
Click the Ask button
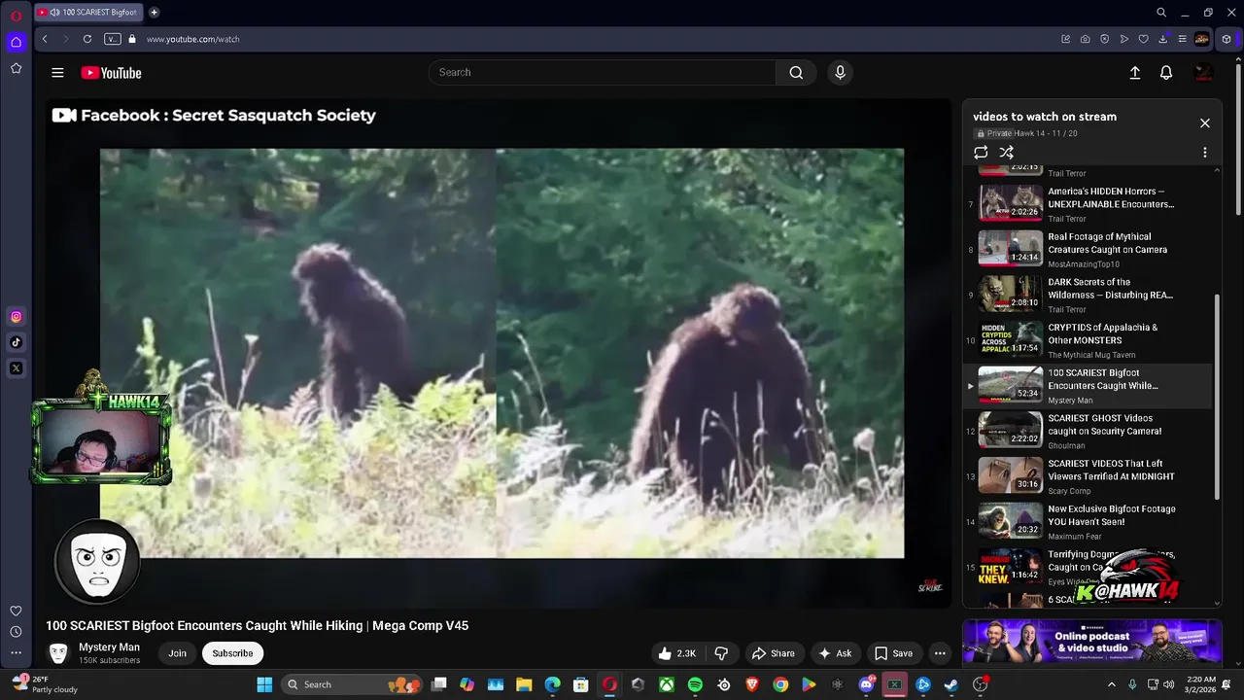tap(835, 653)
